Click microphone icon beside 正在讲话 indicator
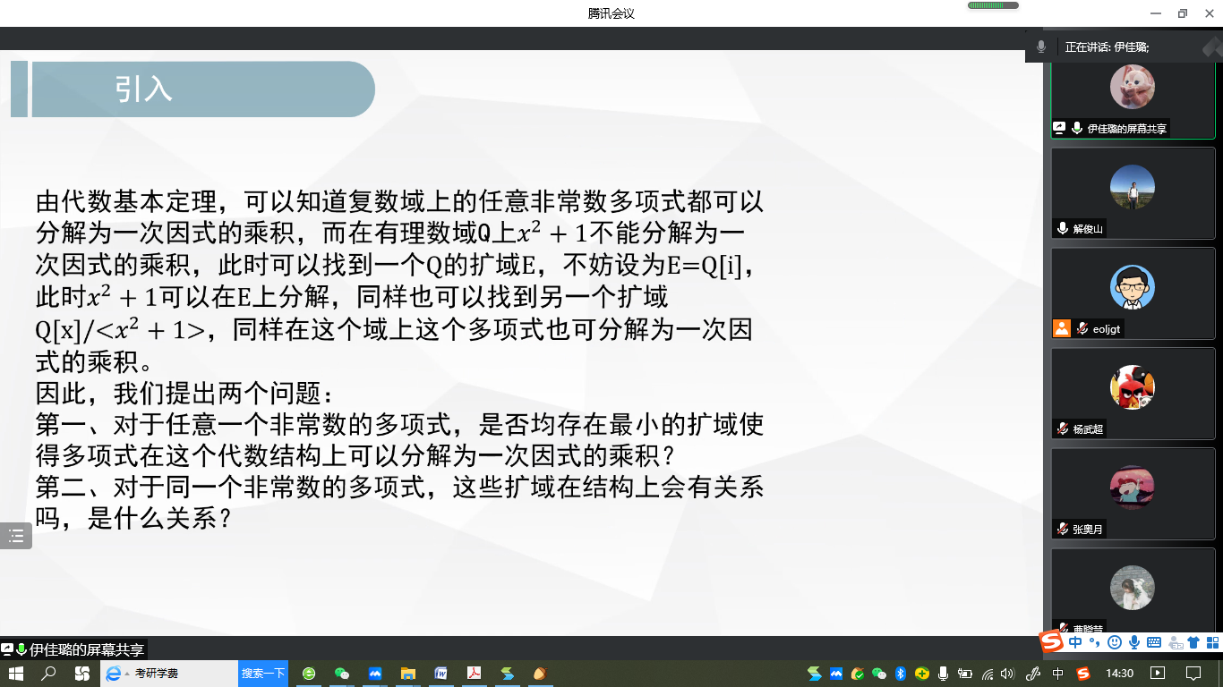 click(x=1040, y=47)
